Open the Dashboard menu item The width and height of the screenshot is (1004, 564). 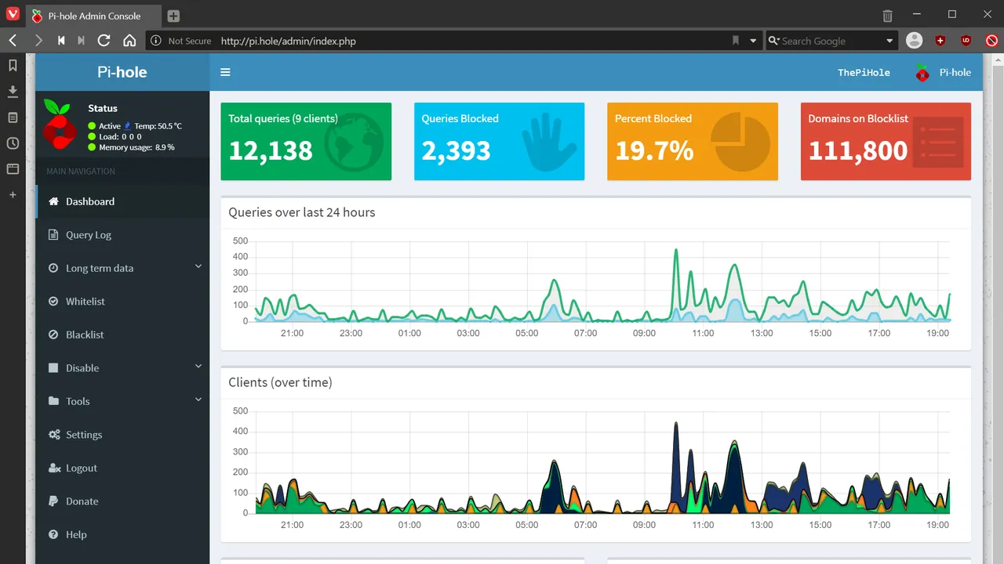(x=122, y=201)
